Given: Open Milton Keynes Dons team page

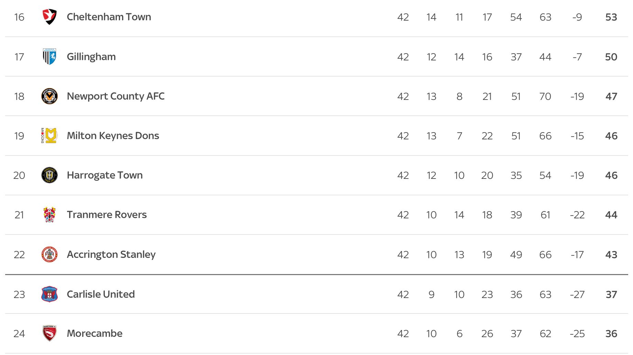Looking at the screenshot, I should click(x=113, y=136).
